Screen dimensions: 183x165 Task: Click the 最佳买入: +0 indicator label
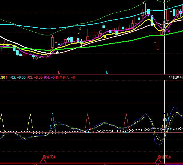coord(65,77)
